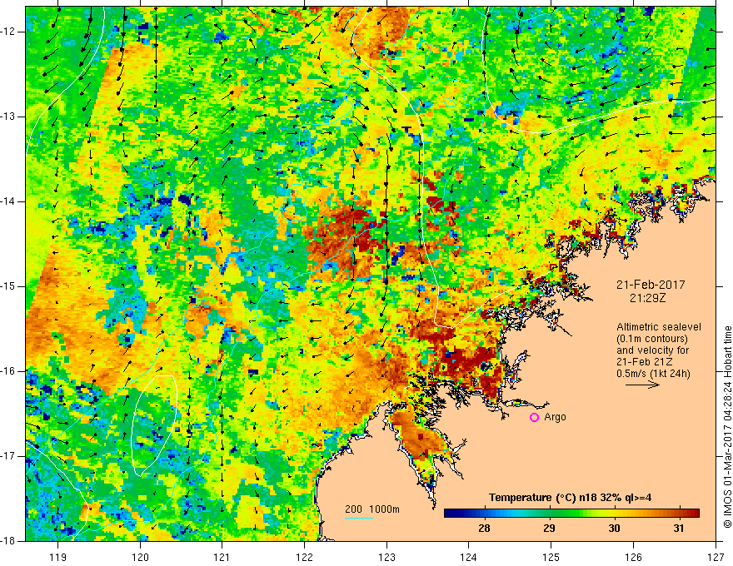Click latitude axis label -15
This screenshot has width=733, height=566.
pyautogui.click(x=9, y=286)
